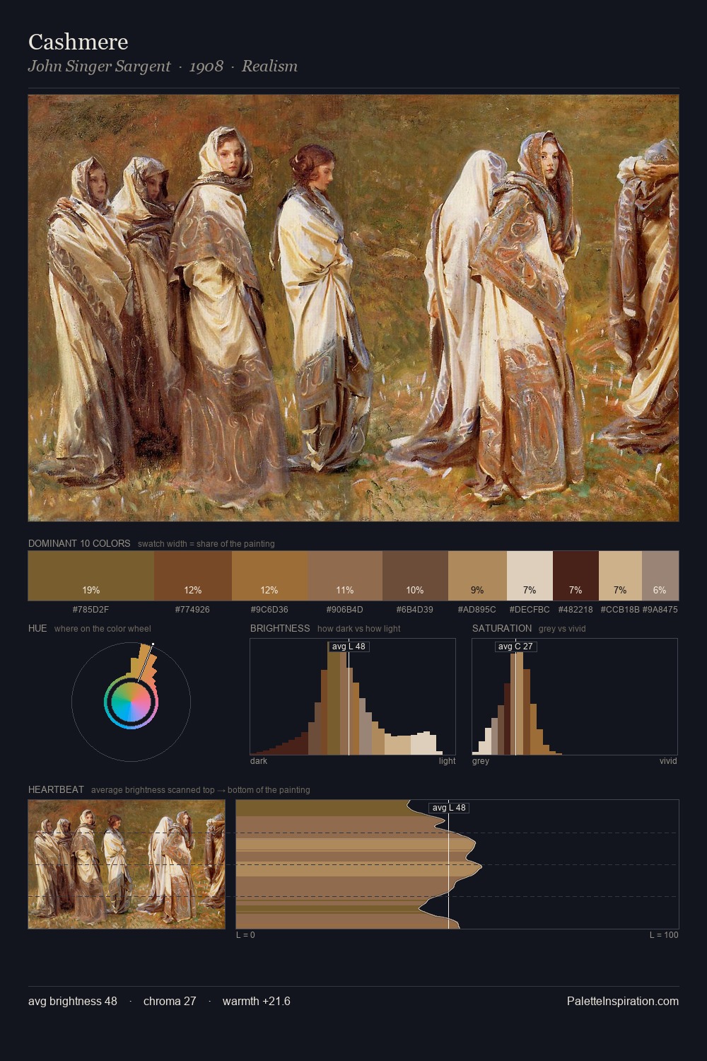Click the style label 'Realism'
The image size is (707, 1061).
[269, 66]
